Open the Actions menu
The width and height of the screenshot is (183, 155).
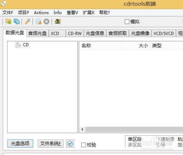(41, 12)
